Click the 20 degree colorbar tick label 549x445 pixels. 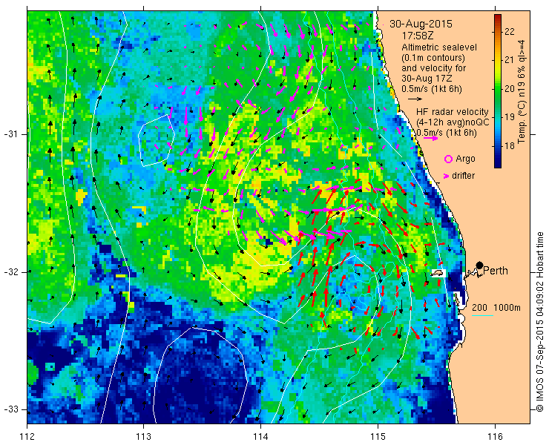point(510,88)
